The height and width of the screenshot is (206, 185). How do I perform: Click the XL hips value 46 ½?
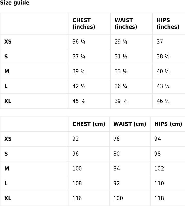(x=163, y=101)
